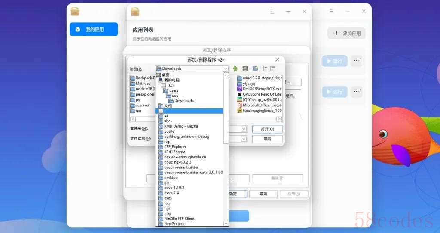Collapse the Downloads browse location dropdown
The image size is (440, 233).
[226, 69]
